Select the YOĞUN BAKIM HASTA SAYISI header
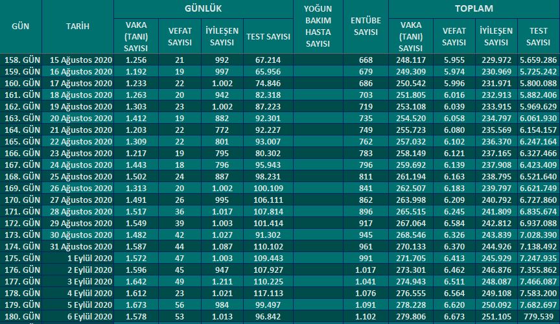Viewport: 560px width, 324px height. (x=318, y=27)
